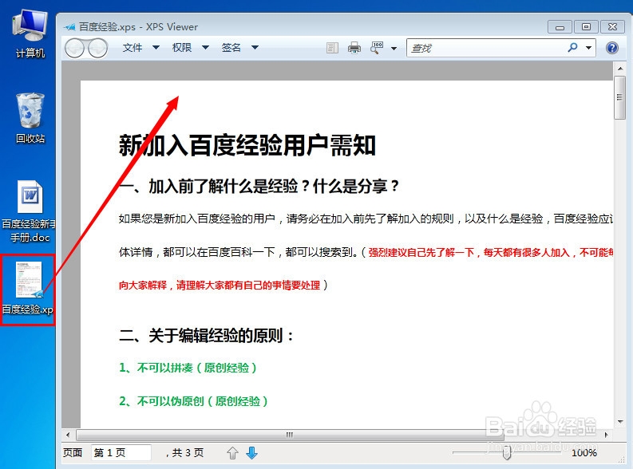Click heading 新加入百度经验用户需知
633x469 pixels.
247,145
